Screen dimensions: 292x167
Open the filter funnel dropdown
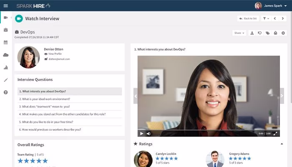[266, 18]
